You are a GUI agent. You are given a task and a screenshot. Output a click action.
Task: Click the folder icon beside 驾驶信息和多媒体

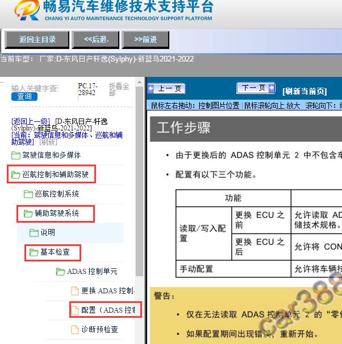pyautogui.click(x=16, y=155)
